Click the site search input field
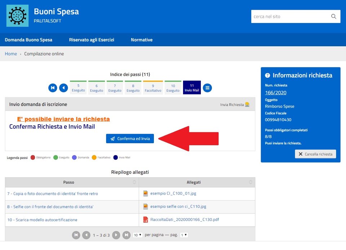 pyautogui.click(x=289, y=17)
